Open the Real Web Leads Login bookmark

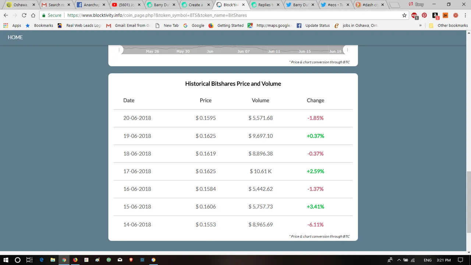[79, 25]
